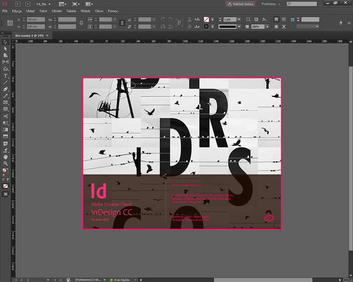Switch screen mode at toolbox bottom
353x282 pixels.
(x=6, y=194)
